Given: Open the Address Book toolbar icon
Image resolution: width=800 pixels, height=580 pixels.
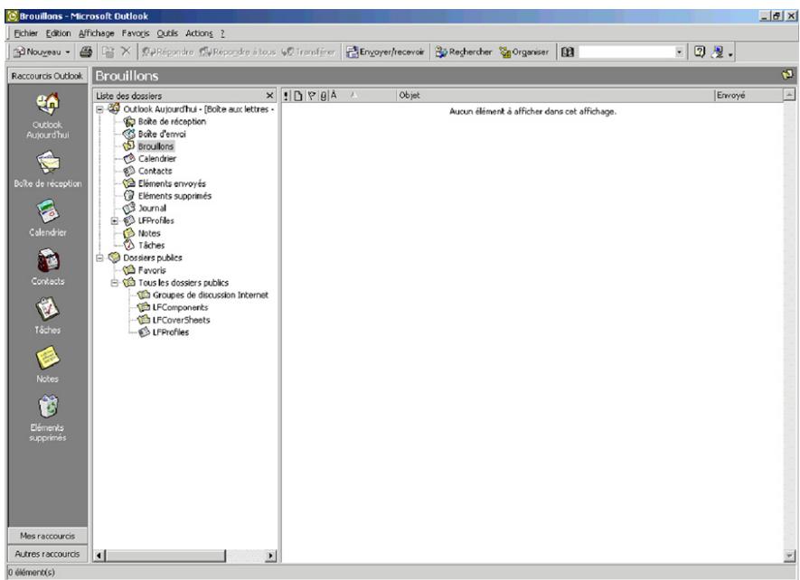Looking at the screenshot, I should (568, 51).
